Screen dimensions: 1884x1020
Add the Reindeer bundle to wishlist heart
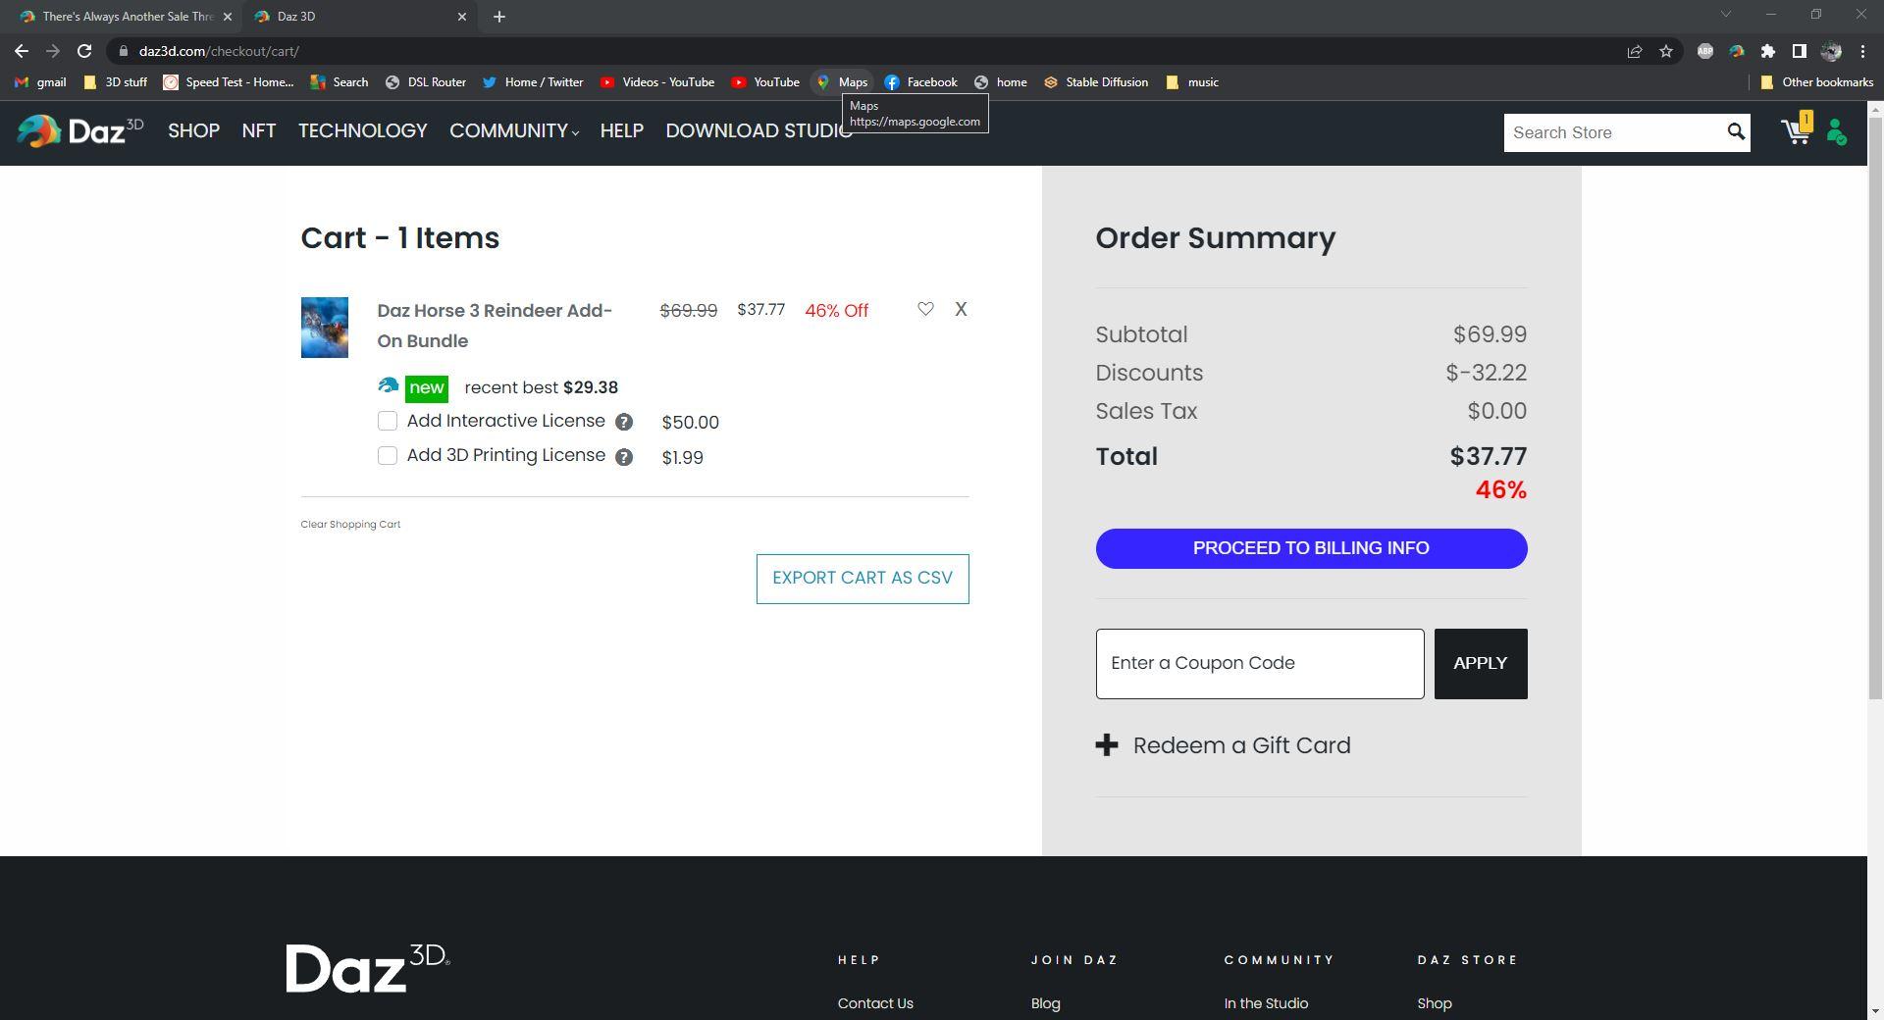tap(925, 309)
